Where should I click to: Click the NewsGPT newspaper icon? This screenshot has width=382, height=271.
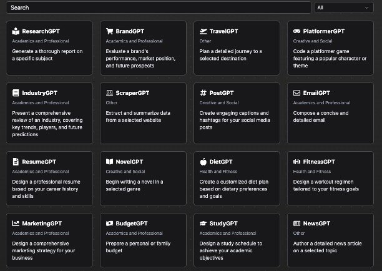pyautogui.click(x=297, y=224)
